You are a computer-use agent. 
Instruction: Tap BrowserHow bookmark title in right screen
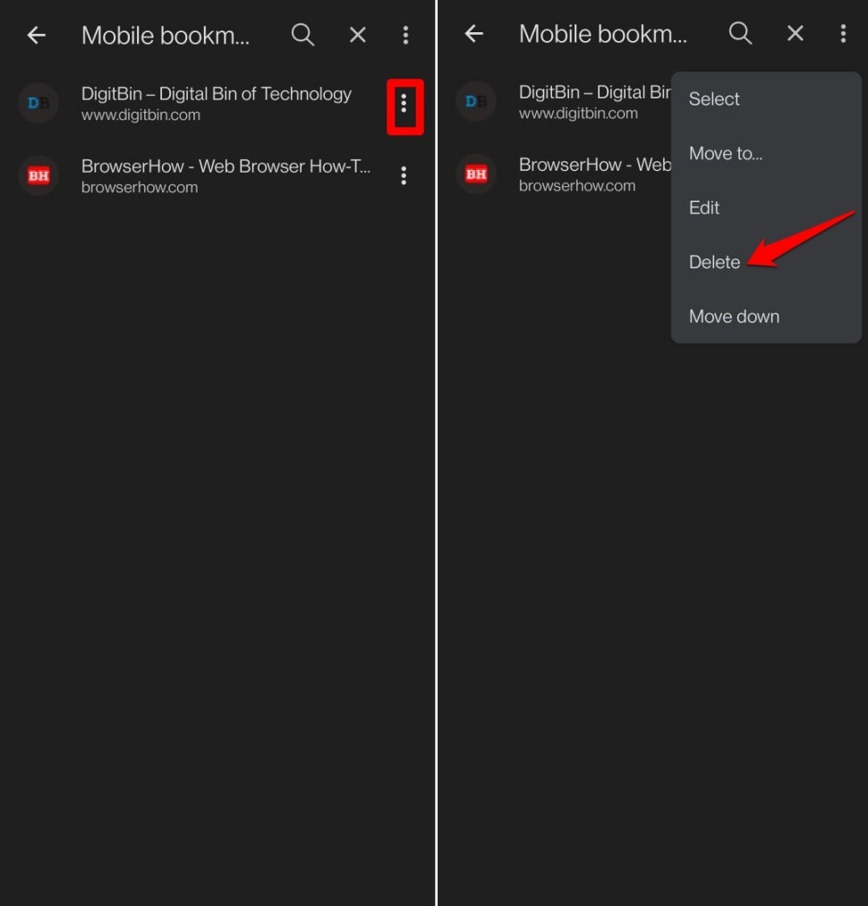(594, 165)
